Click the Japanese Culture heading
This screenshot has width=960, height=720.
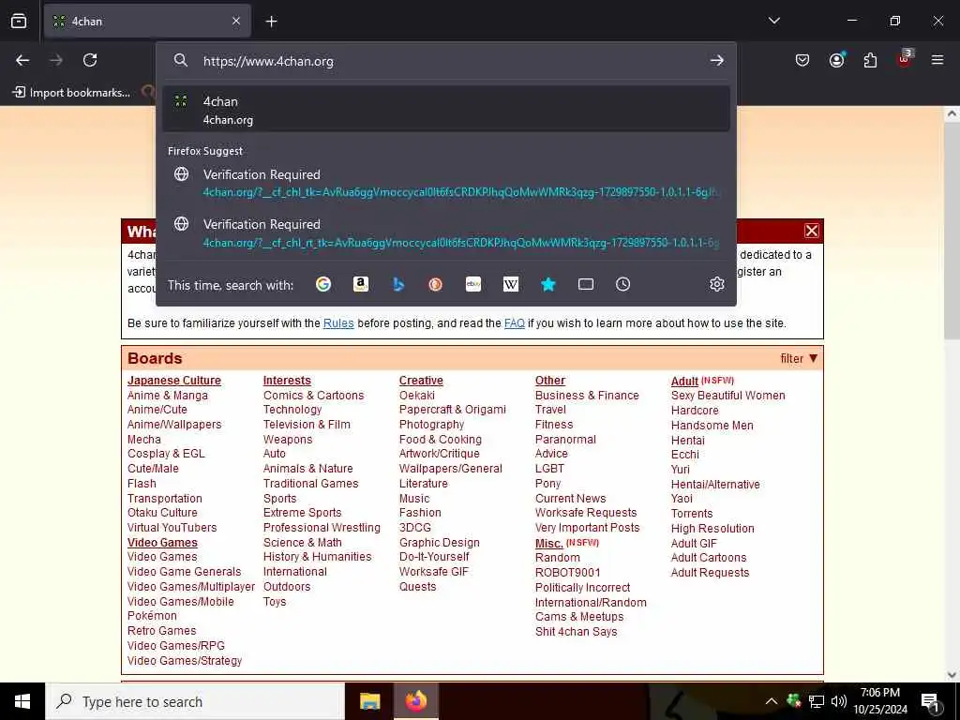click(173, 381)
